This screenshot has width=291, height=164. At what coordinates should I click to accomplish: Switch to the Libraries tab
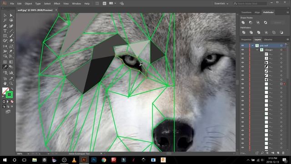point(268,40)
